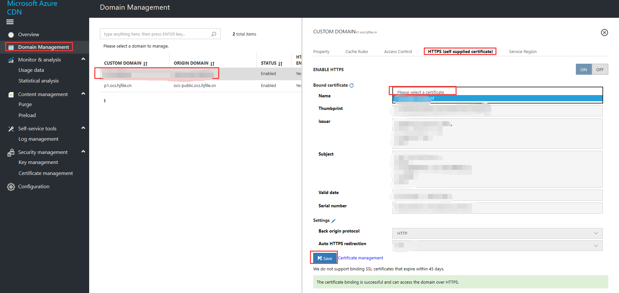Open Key management in sidebar

point(38,162)
